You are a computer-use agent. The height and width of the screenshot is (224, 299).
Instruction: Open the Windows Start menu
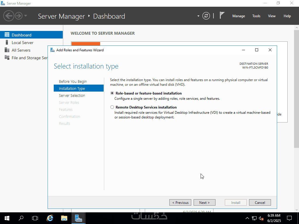(7, 218)
